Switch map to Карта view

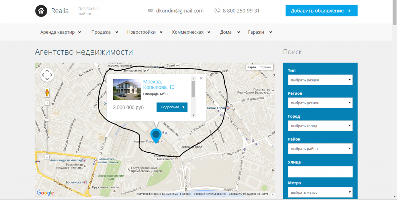[x=252, y=67]
